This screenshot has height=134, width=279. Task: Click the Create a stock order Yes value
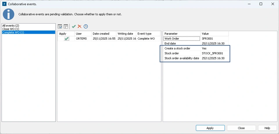(x=204, y=48)
